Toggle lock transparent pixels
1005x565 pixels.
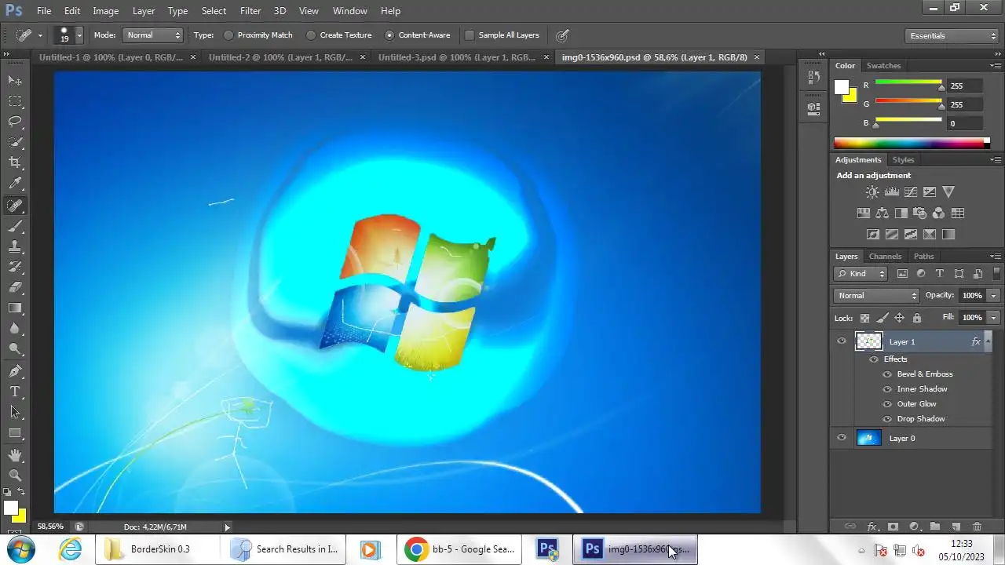point(864,318)
